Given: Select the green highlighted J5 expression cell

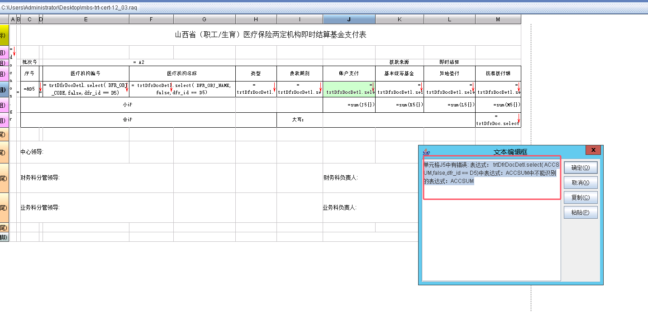Looking at the screenshot, I should pos(349,89).
